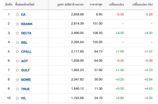158x104 pixels.
Task: Toggle the favorite star for BBL
Action: [x=17, y=42]
